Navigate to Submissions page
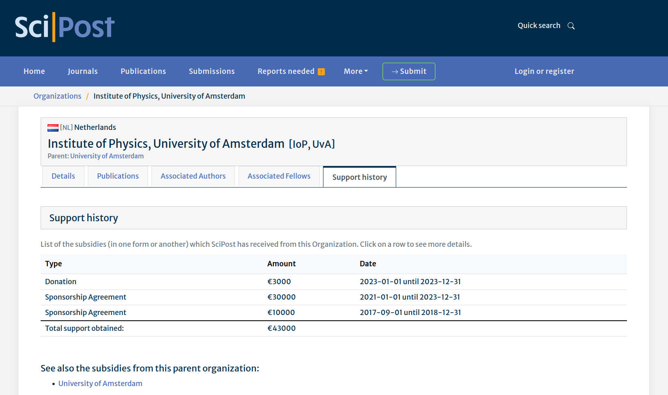 click(x=212, y=71)
